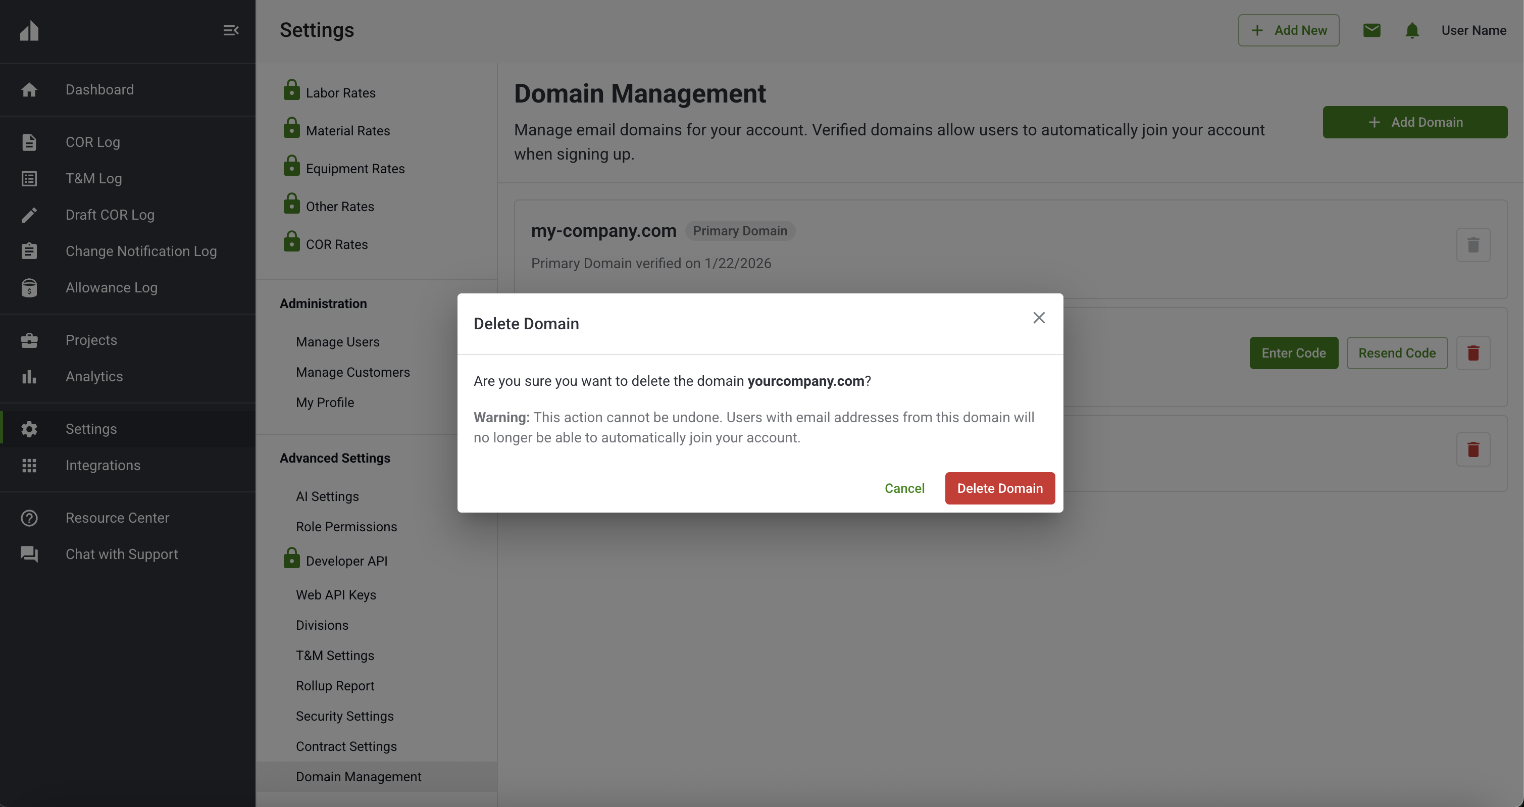Open the notifications bell
Screen dimensions: 1524x807
[x=1411, y=30]
